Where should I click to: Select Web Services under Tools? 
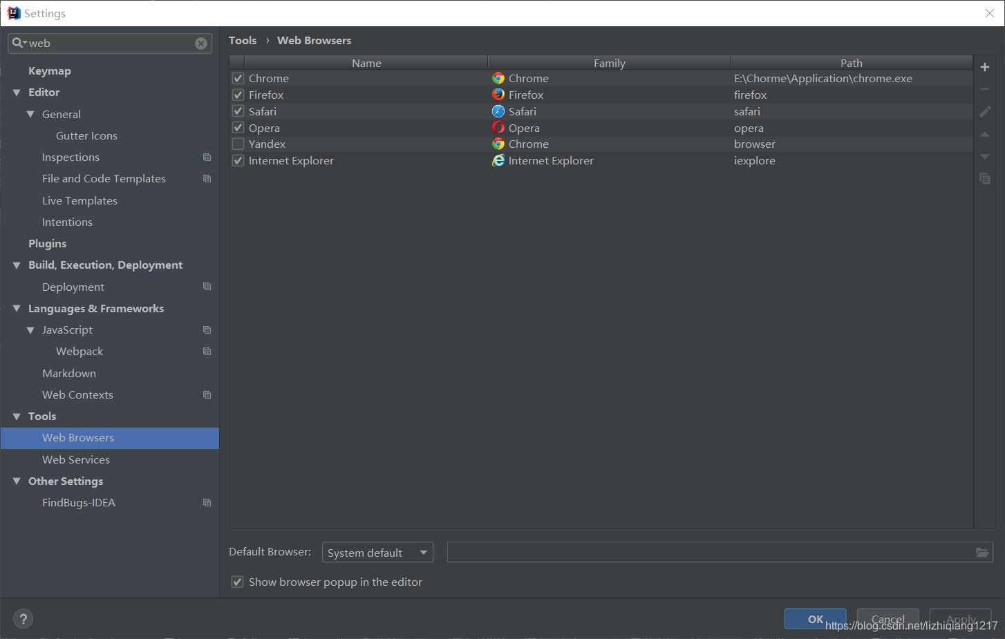coord(76,460)
